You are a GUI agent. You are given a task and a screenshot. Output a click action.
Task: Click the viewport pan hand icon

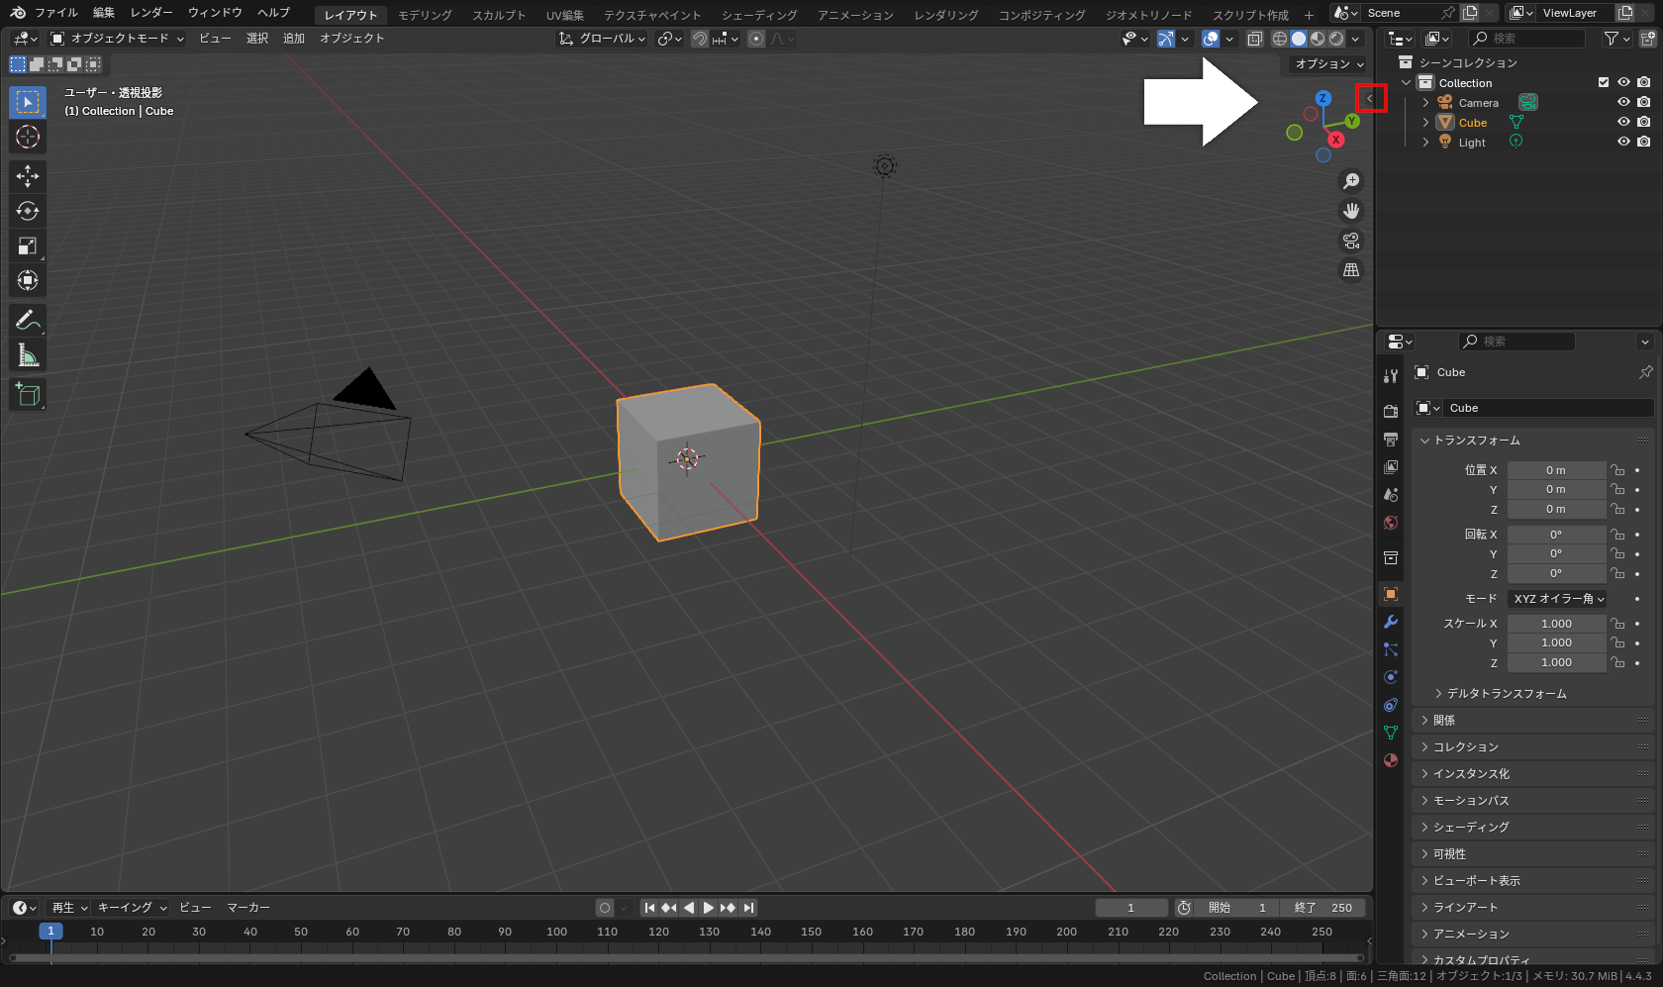[x=1351, y=211]
